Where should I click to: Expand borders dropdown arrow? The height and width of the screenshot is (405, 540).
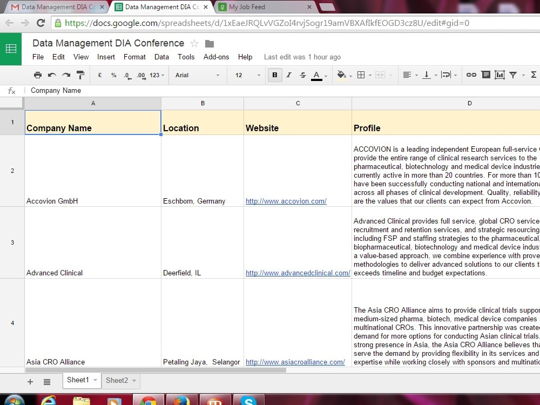[370, 76]
